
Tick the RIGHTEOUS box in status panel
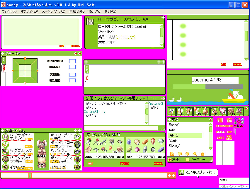[x=72, y=61]
